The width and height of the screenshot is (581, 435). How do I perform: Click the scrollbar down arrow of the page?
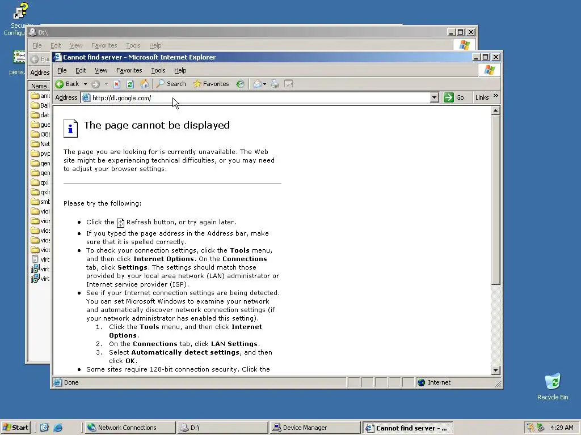pos(495,370)
